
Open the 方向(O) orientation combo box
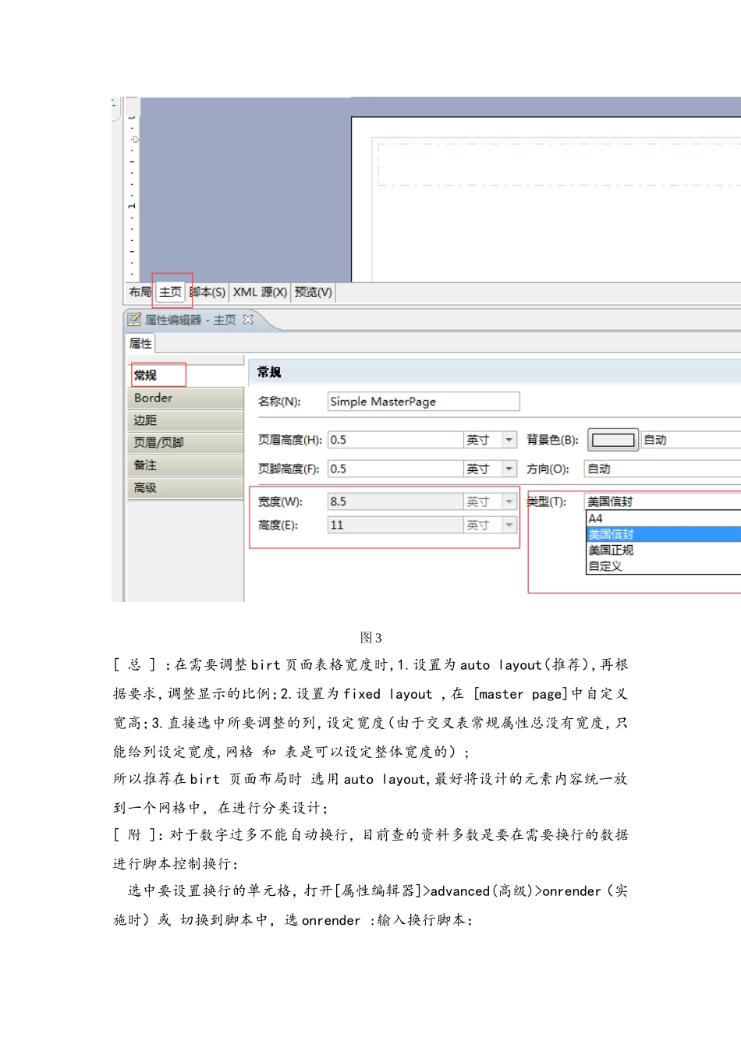662,469
